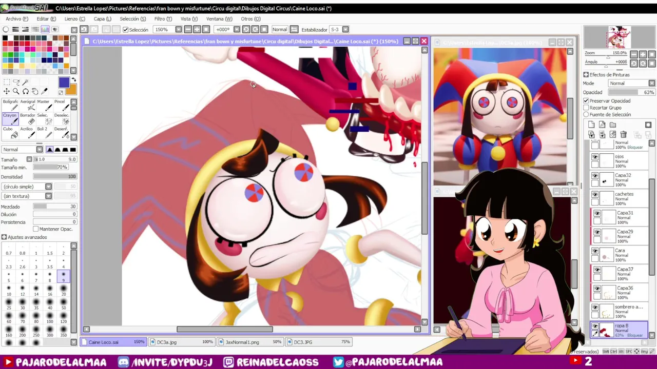Choose the magic wand tool
The image size is (657, 369).
[x=25, y=82]
